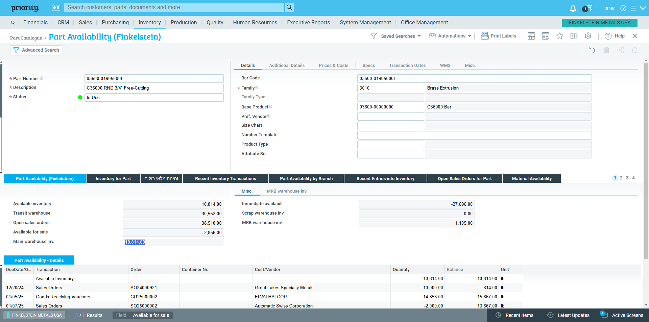This screenshot has width=649, height=322.
Task: Open the Financials menu
Action: point(35,22)
